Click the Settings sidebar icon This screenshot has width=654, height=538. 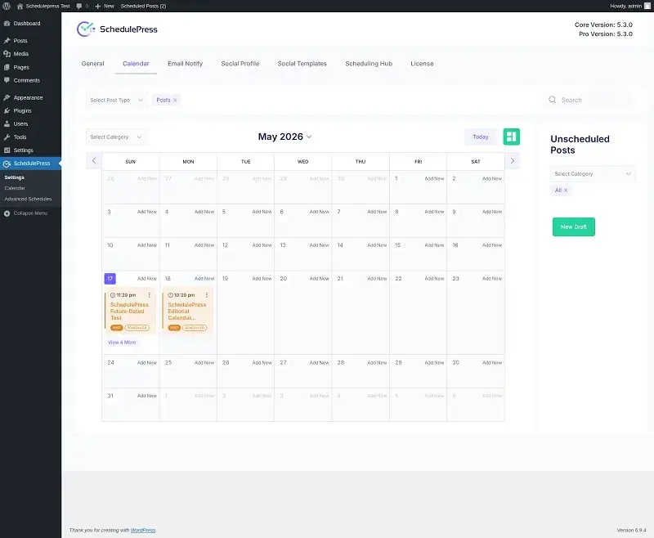7,150
